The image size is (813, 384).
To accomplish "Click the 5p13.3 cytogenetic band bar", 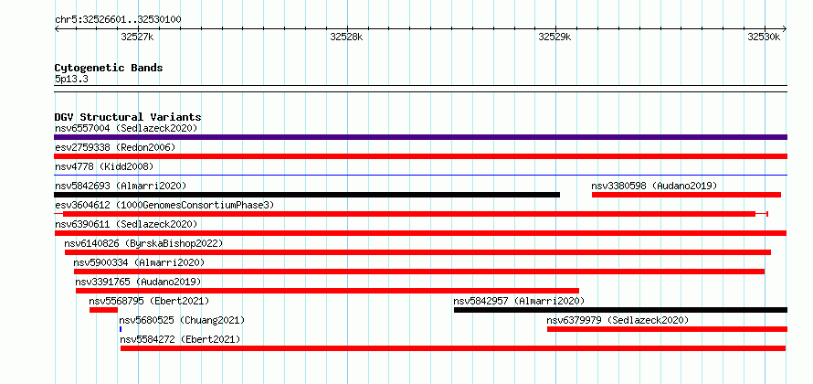I will 420,89.
